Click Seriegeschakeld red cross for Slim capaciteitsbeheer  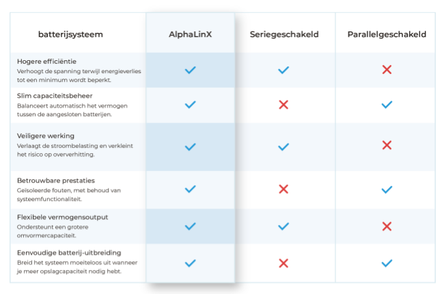pyautogui.click(x=284, y=105)
